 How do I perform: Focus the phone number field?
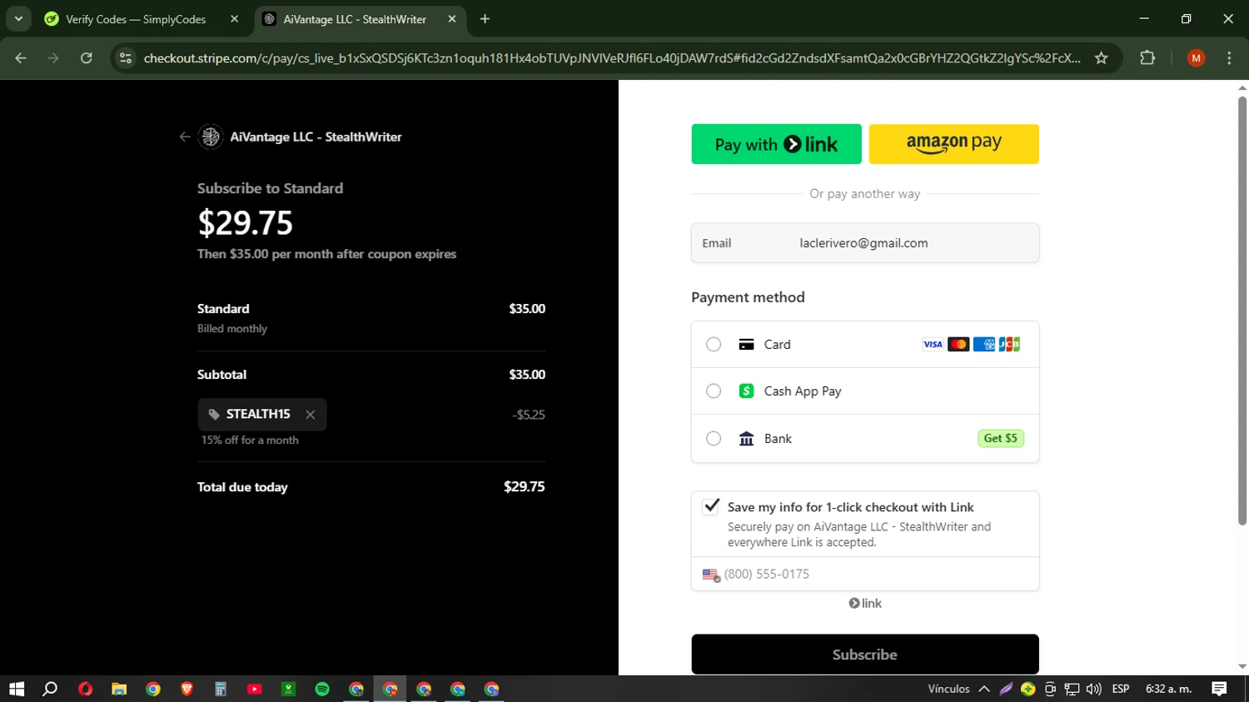865,574
